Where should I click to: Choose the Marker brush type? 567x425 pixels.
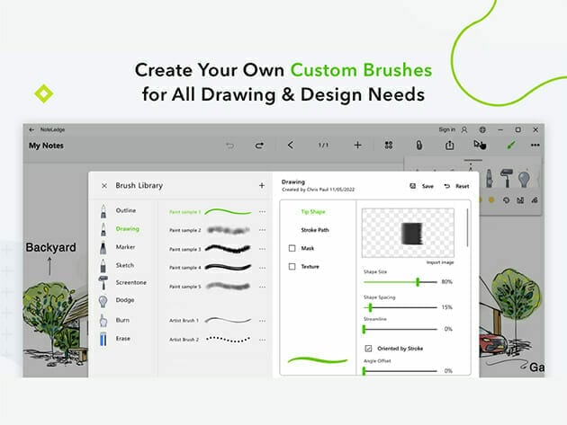pyautogui.click(x=124, y=247)
